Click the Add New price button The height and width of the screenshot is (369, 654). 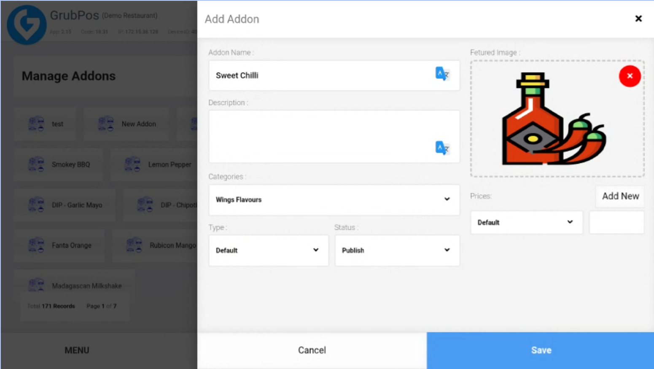pos(620,196)
